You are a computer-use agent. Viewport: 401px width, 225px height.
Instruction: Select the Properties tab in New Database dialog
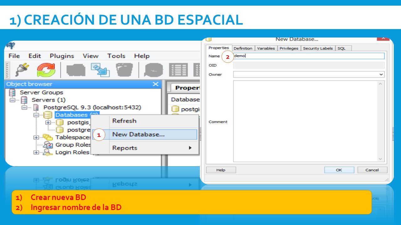tap(219, 48)
